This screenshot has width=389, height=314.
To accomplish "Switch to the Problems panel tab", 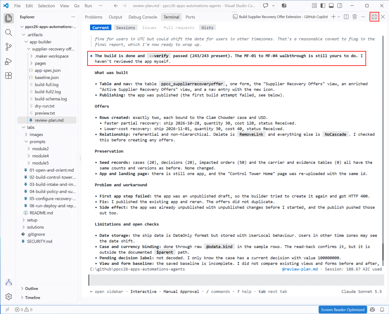I will coord(94,17).
